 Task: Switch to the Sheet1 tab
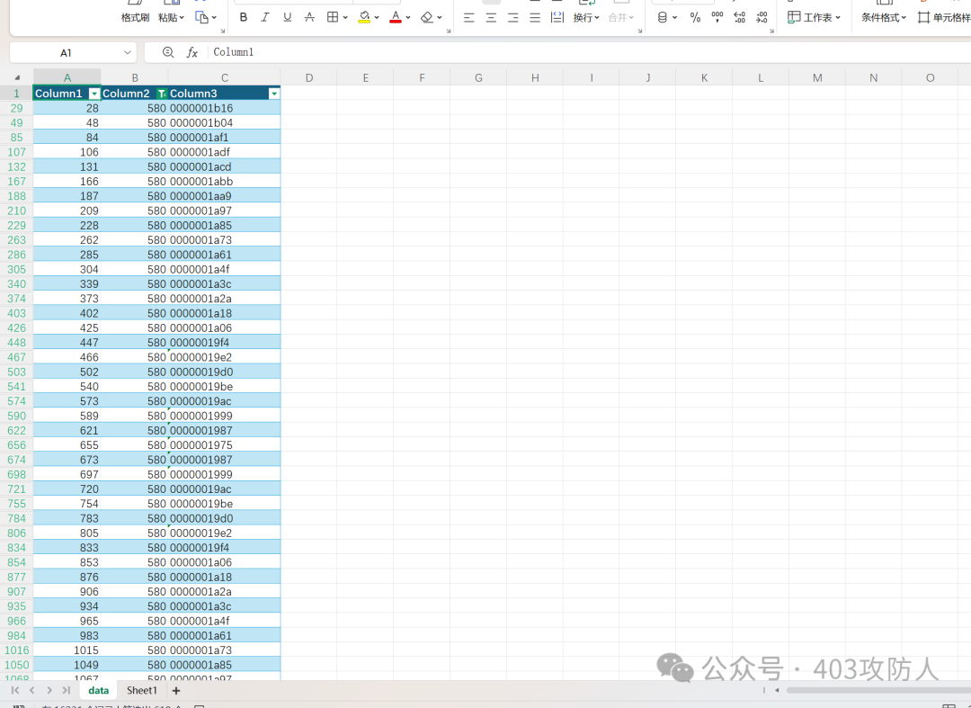(141, 691)
